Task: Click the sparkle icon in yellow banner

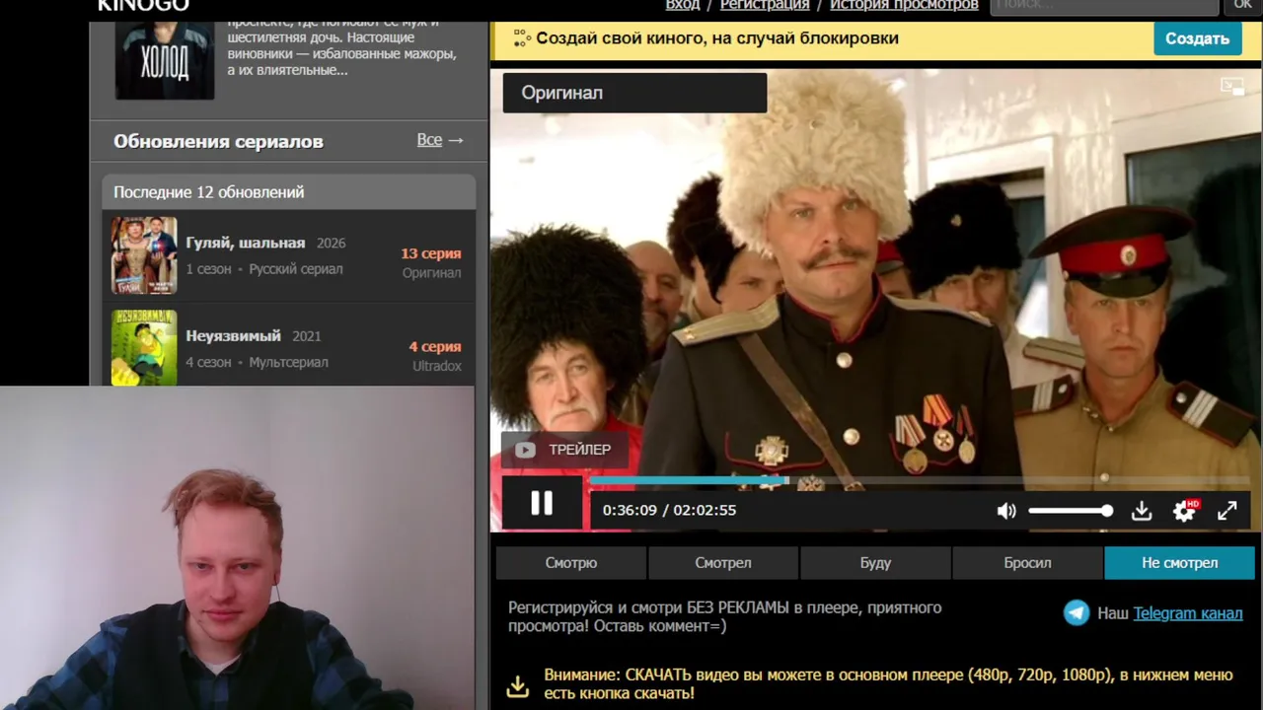Action: pyautogui.click(x=522, y=39)
